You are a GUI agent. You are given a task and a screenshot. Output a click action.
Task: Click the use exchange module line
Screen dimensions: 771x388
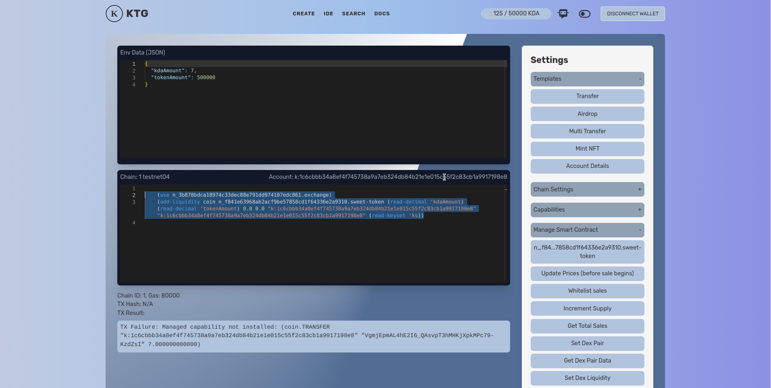coord(244,195)
